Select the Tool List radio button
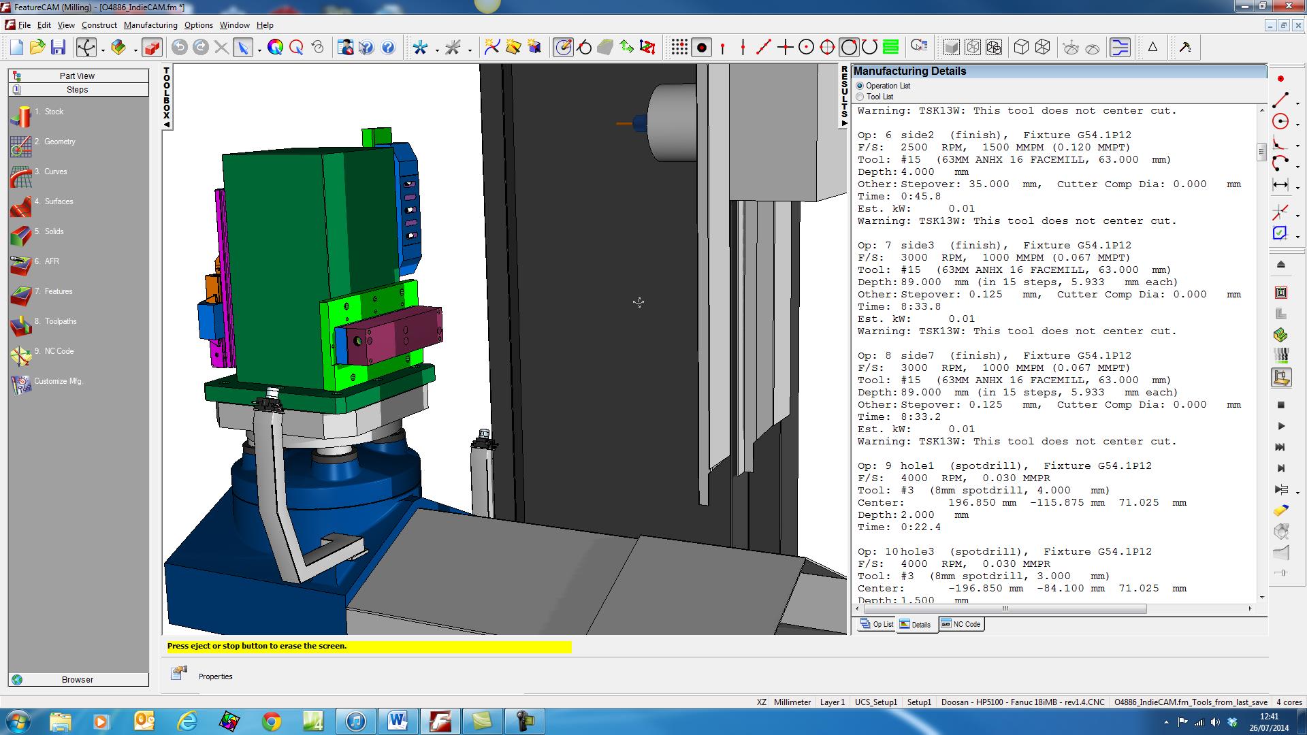Screen dimensions: 1307x735 [x=860, y=97]
